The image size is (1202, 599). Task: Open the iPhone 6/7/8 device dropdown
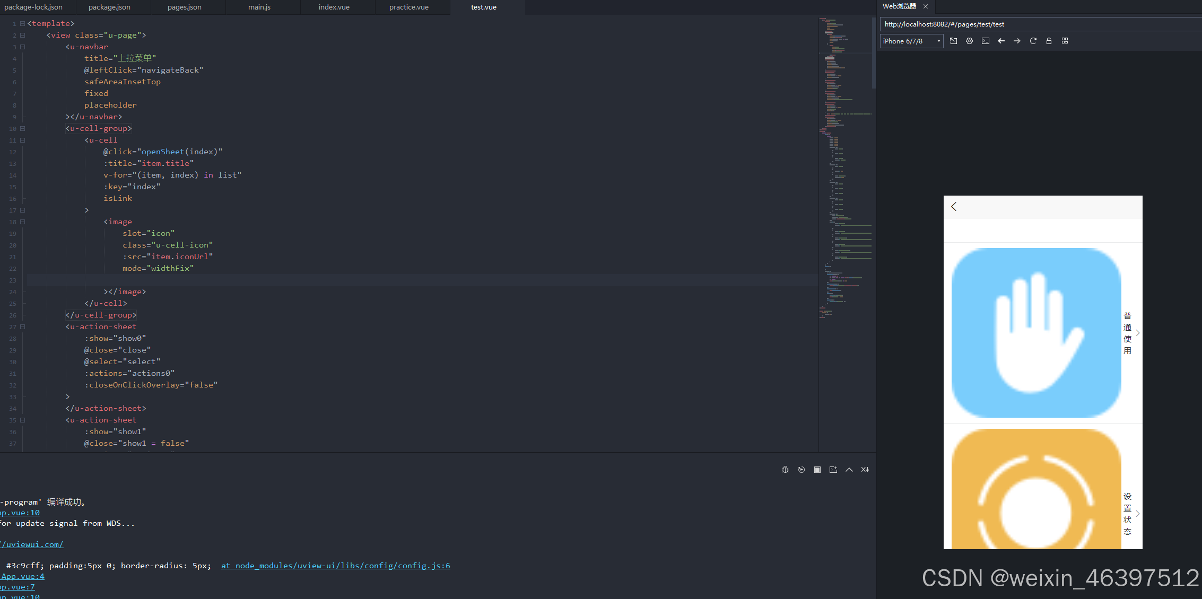tap(911, 41)
